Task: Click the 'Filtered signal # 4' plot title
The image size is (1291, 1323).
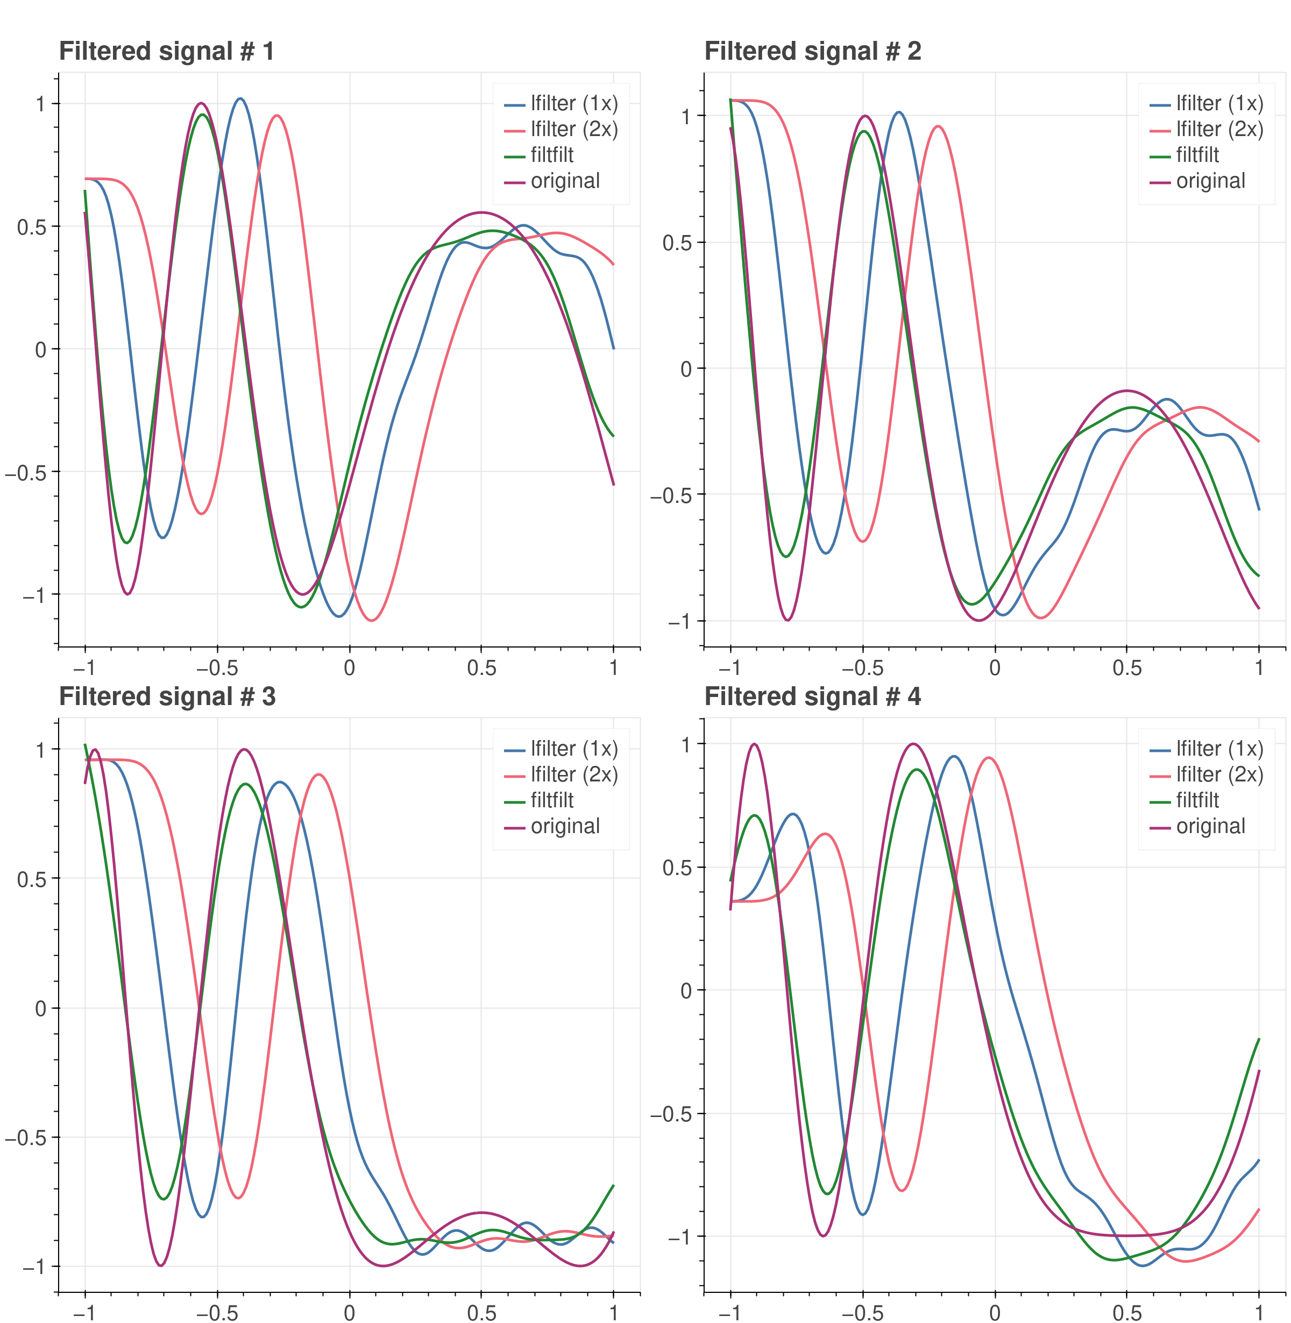Action: (x=812, y=697)
